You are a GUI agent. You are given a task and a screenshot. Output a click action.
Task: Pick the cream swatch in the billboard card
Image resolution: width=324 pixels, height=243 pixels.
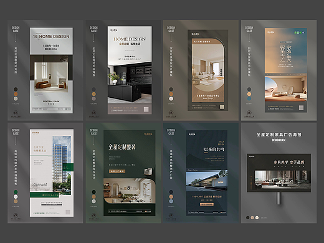257,217
